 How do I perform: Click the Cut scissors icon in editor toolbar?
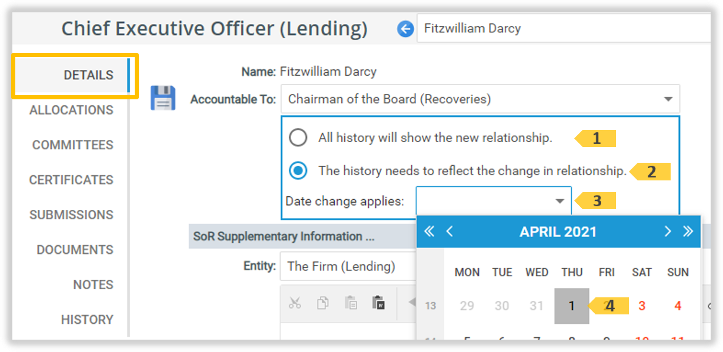pos(295,303)
